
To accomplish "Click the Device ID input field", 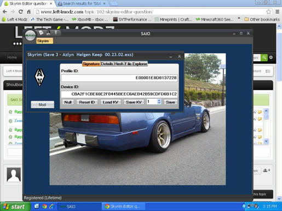I will [x=119, y=94].
